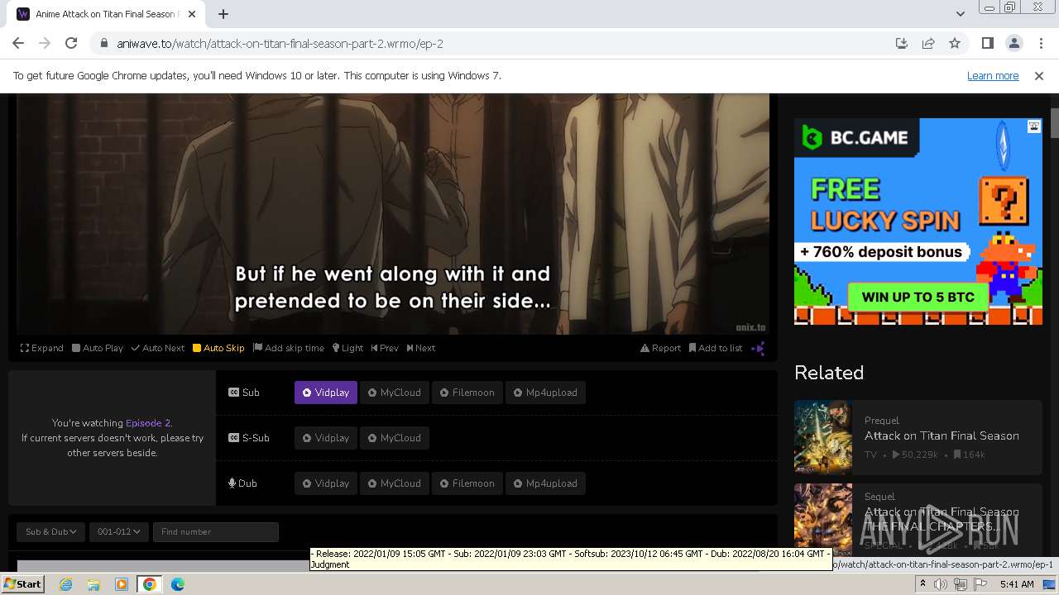Toggle the Light mode bulb

(x=347, y=348)
